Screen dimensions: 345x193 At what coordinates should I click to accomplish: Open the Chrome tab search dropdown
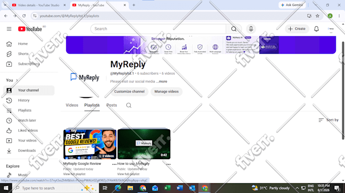pyautogui.click(x=5, y=5)
